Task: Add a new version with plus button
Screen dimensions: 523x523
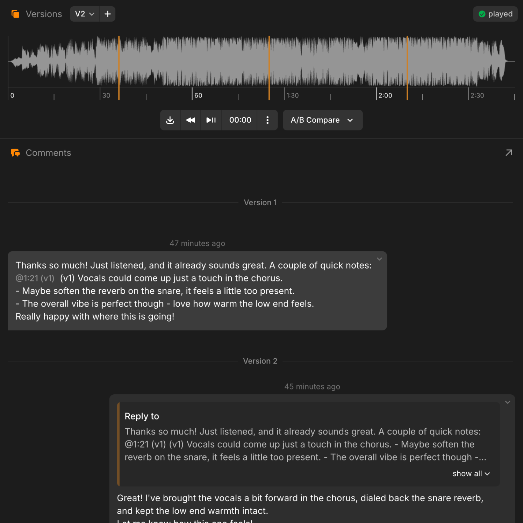Action: click(x=108, y=14)
